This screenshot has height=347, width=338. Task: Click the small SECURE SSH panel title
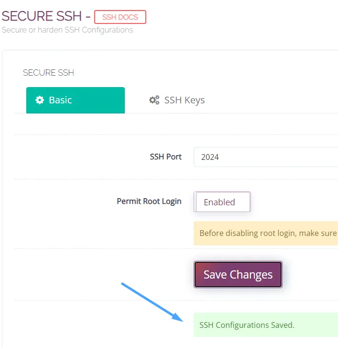click(x=48, y=73)
